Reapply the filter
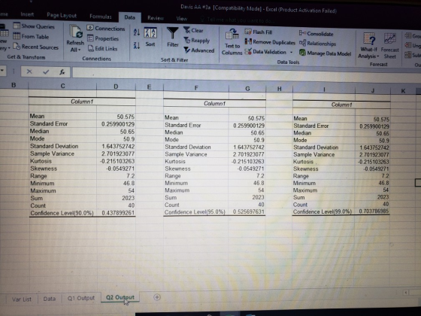The height and width of the screenshot is (316, 421). (197, 41)
